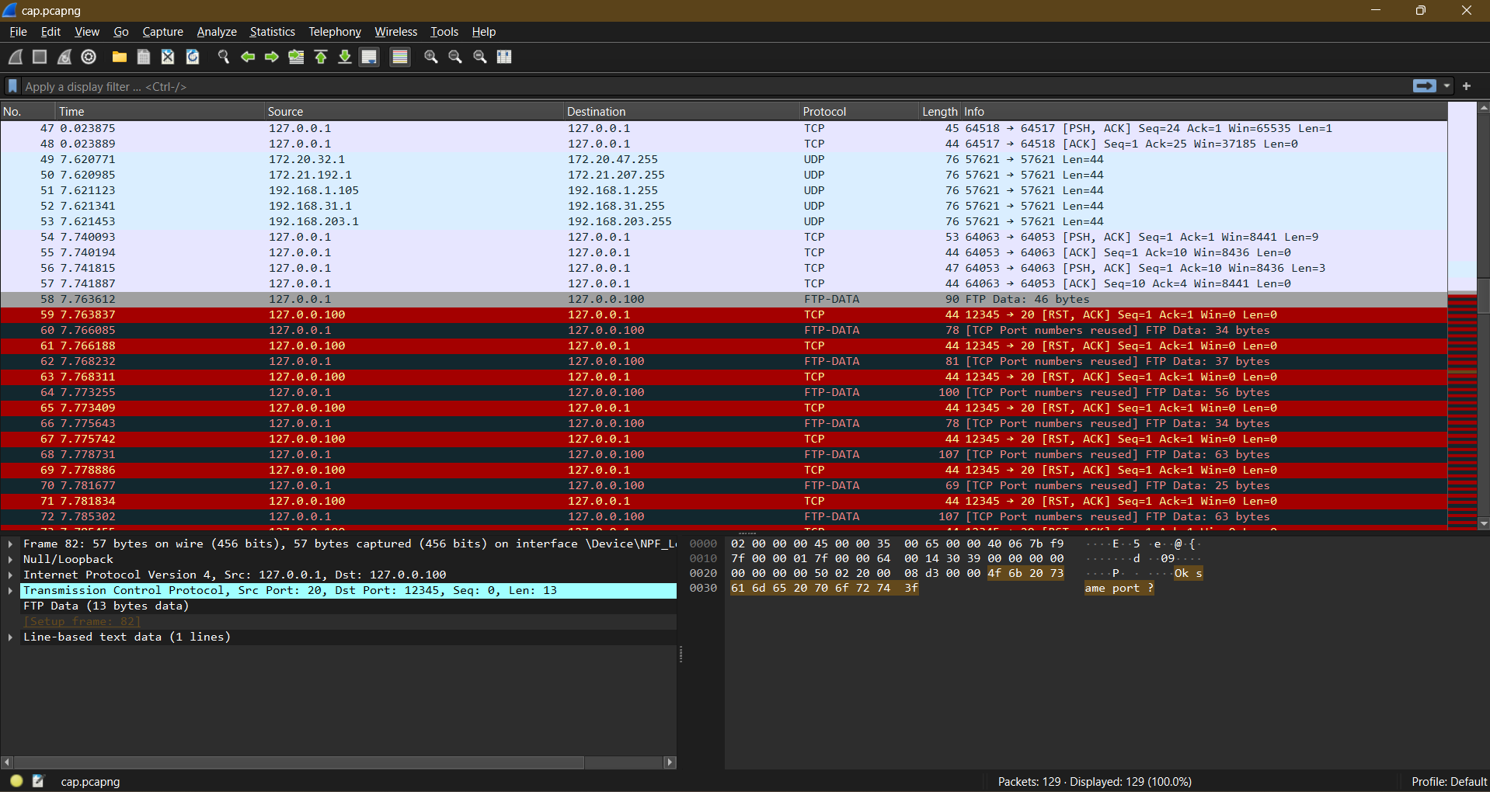Screen dimensions: 1490x792
Task: Find a packet using the magnifier icon
Action: (x=223, y=57)
